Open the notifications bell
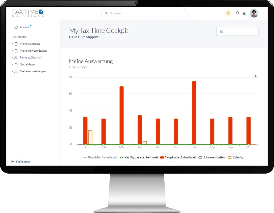This screenshot has width=274, height=213. click(237, 13)
